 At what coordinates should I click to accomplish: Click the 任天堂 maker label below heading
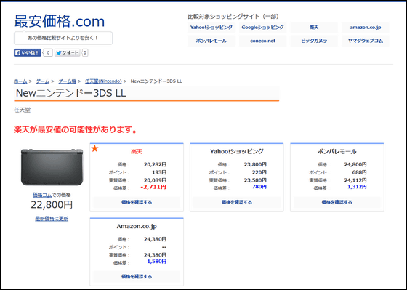22,110
